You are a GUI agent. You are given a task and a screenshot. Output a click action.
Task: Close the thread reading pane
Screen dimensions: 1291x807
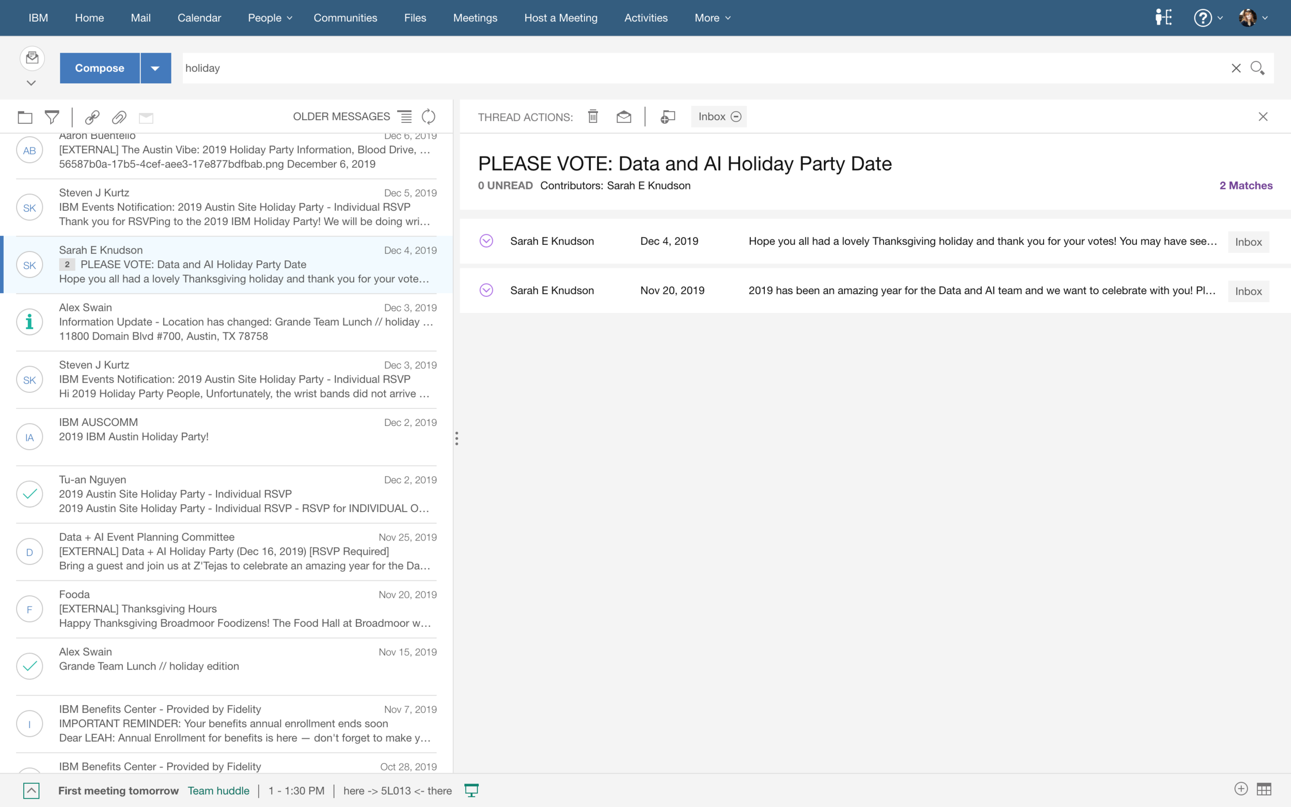(1263, 116)
